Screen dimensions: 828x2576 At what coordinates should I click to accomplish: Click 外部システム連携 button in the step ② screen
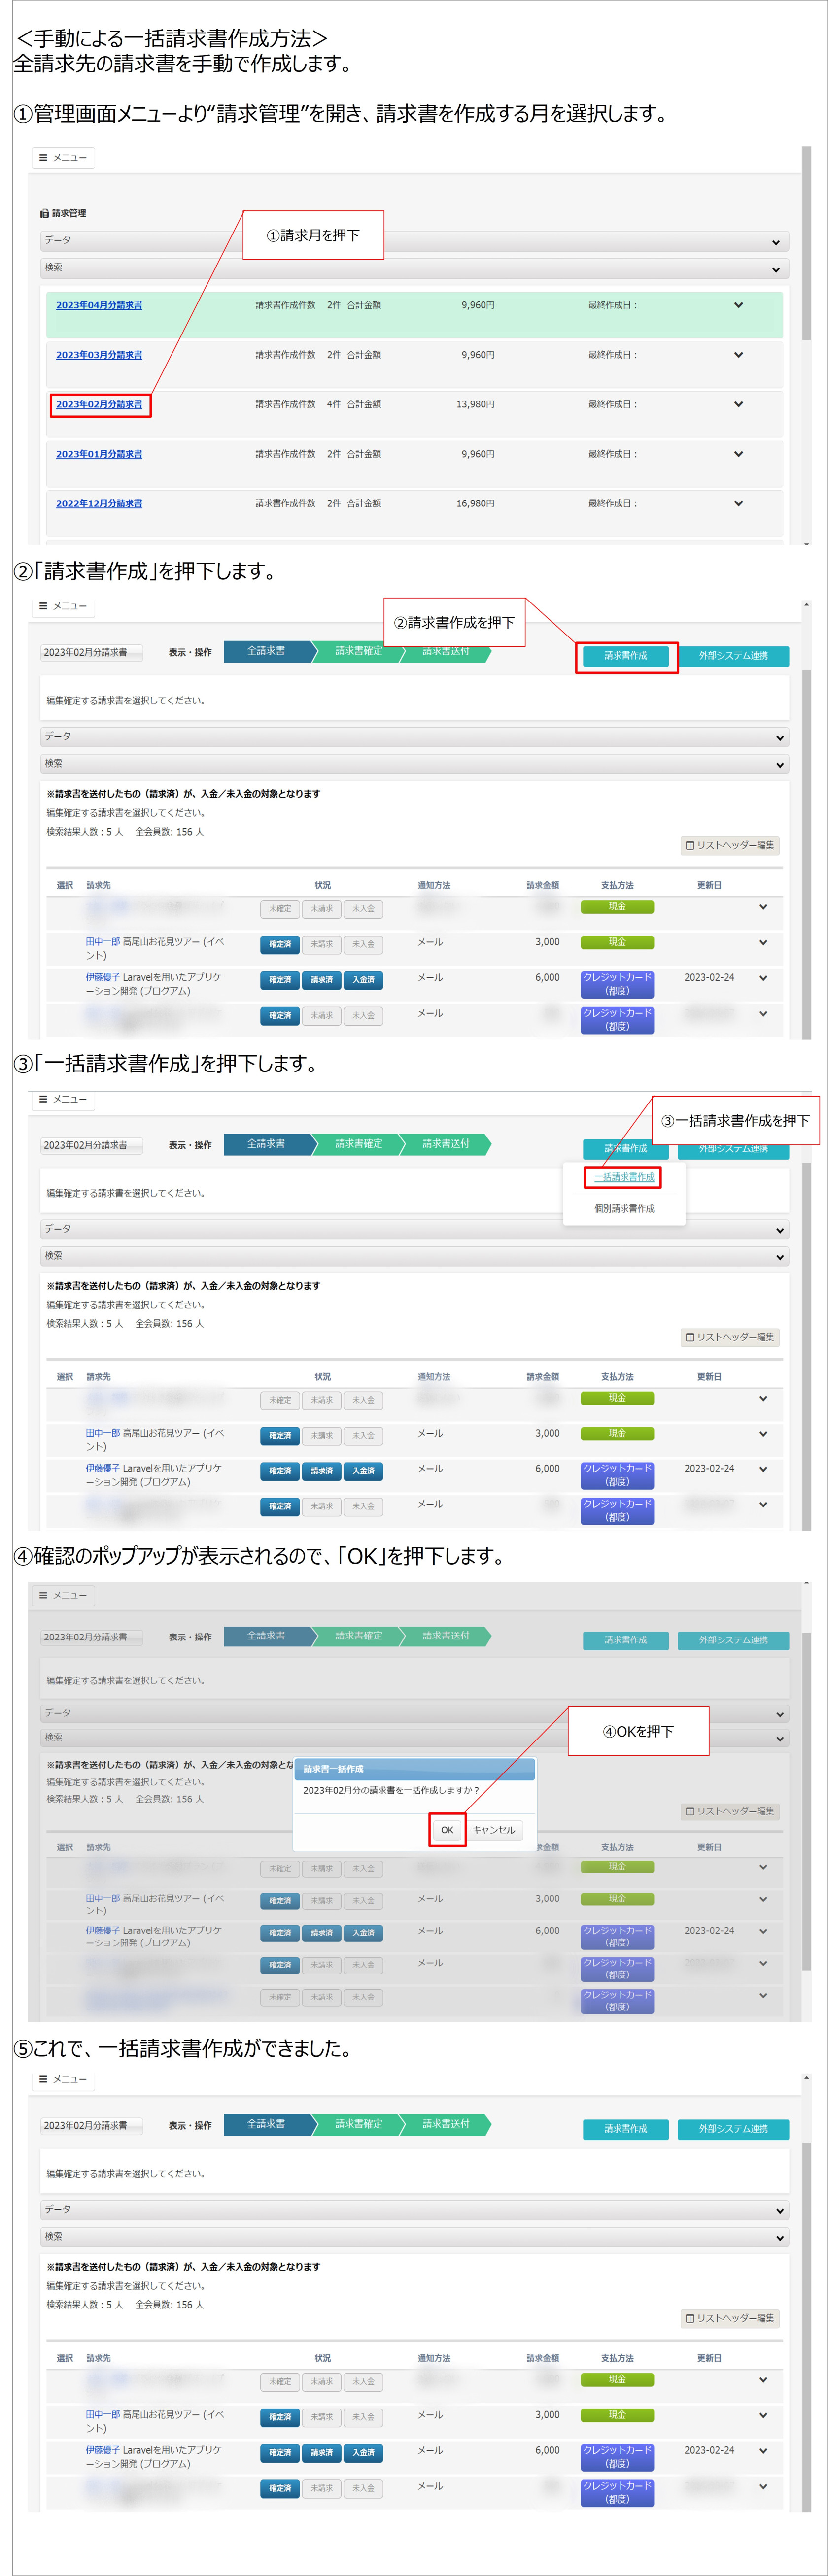[x=733, y=656]
